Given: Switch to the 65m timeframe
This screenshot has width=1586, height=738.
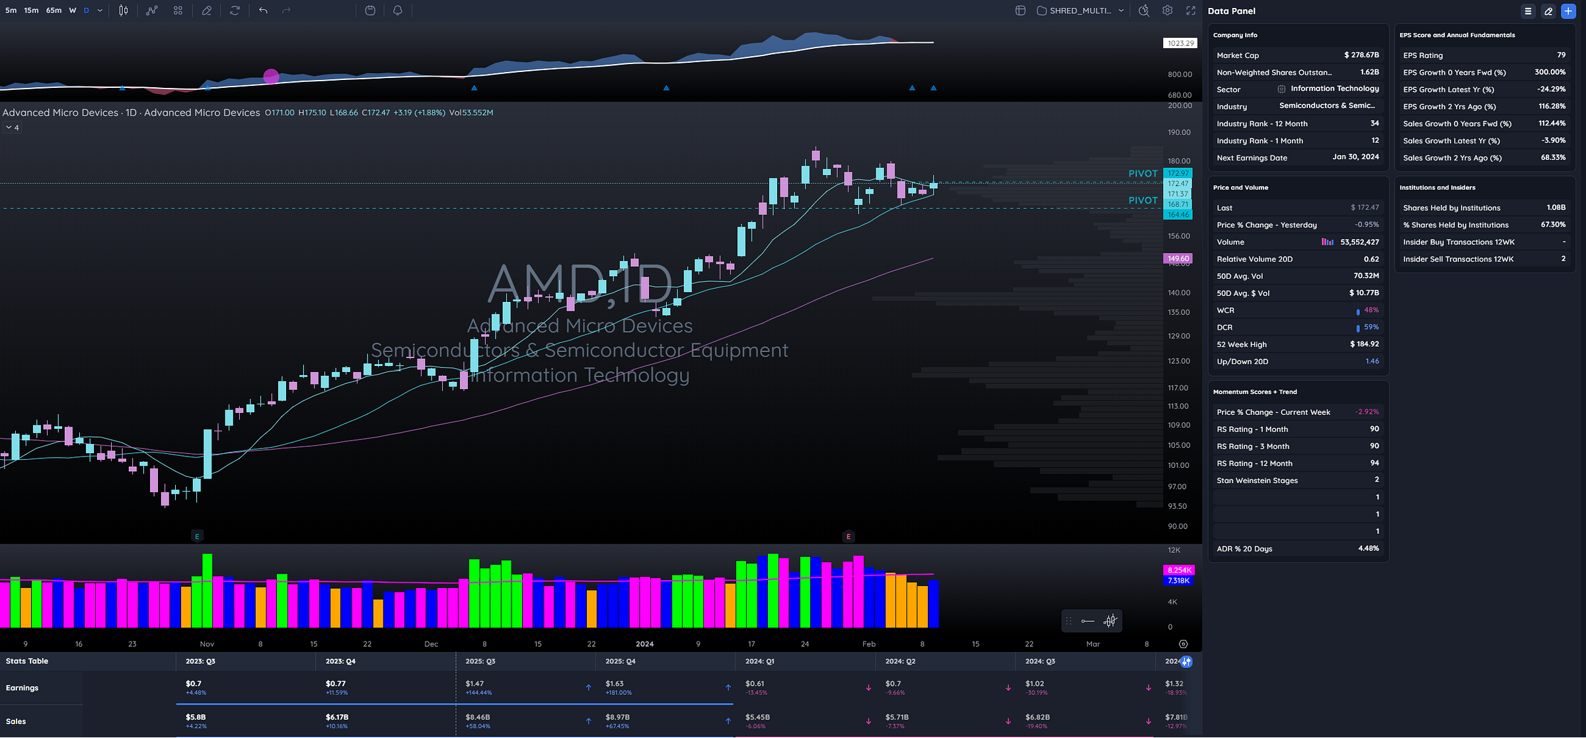Looking at the screenshot, I should 54,11.
